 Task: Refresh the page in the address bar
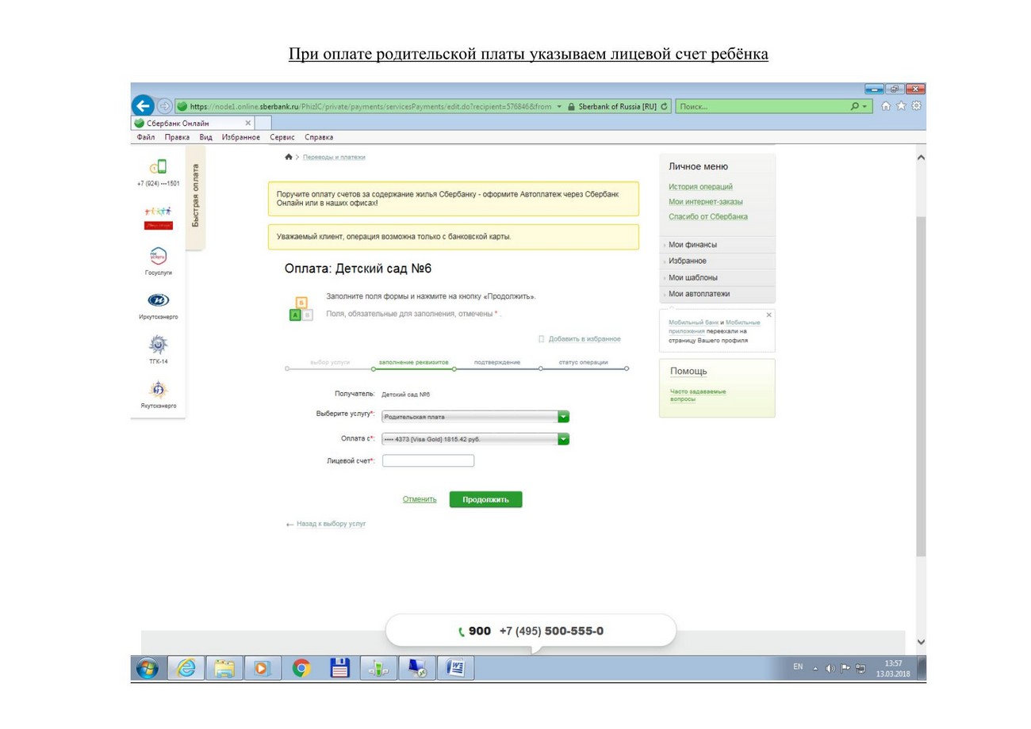tap(665, 106)
